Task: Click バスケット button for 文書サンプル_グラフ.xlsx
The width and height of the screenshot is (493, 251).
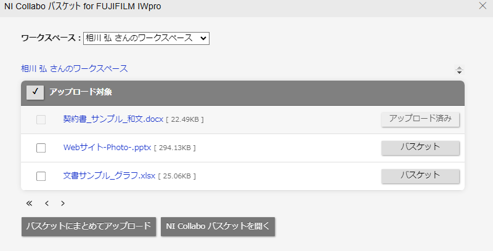Action: (x=420, y=176)
